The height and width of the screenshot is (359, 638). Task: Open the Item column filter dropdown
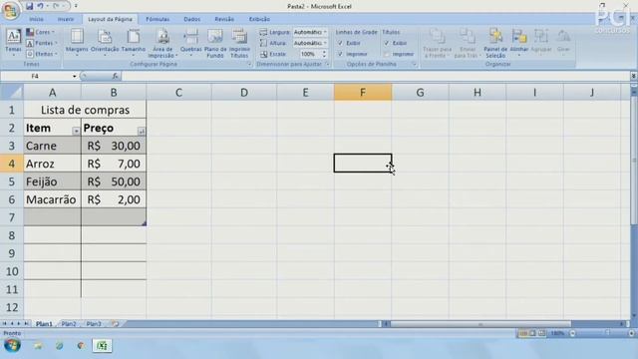pyautogui.click(x=76, y=131)
